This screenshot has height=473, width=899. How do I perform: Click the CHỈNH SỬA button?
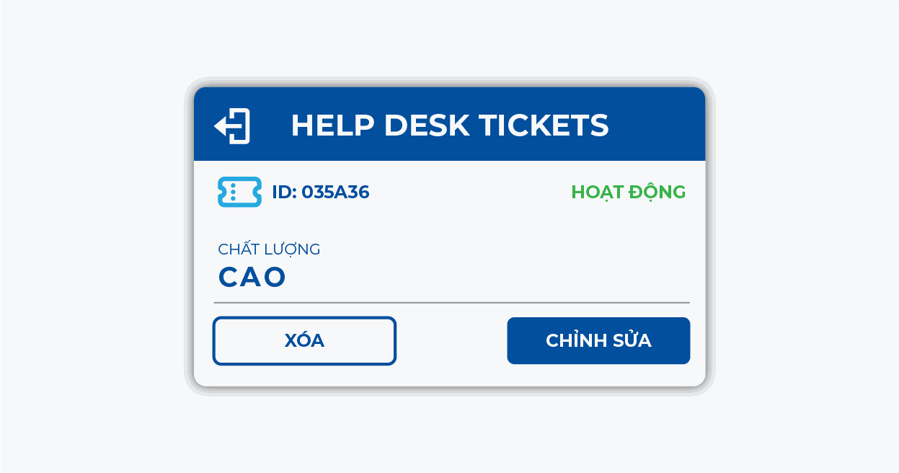click(x=598, y=340)
